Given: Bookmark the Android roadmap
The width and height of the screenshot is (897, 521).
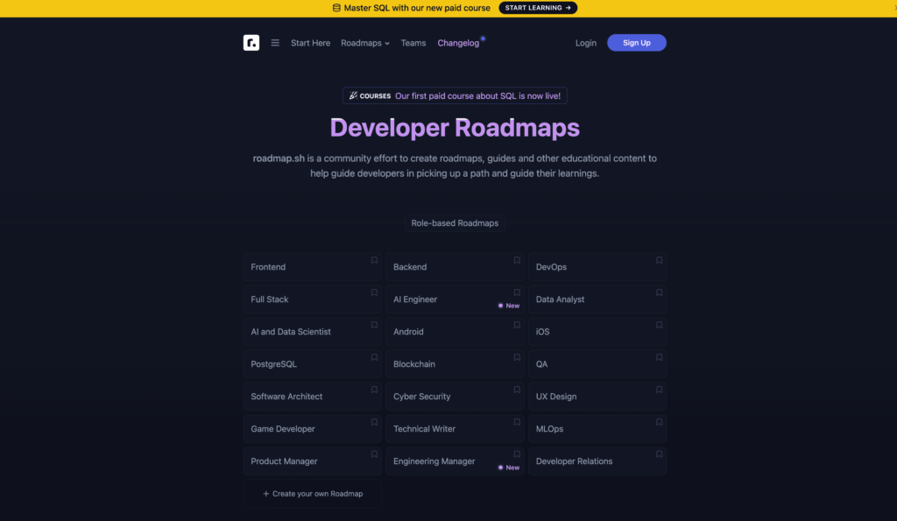Looking at the screenshot, I should click(517, 325).
